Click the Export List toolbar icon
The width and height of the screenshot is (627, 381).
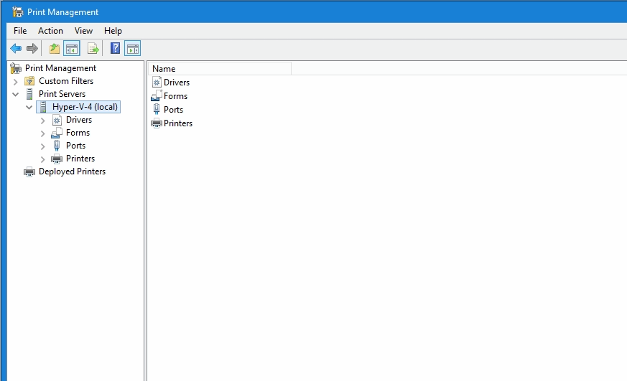pos(93,49)
